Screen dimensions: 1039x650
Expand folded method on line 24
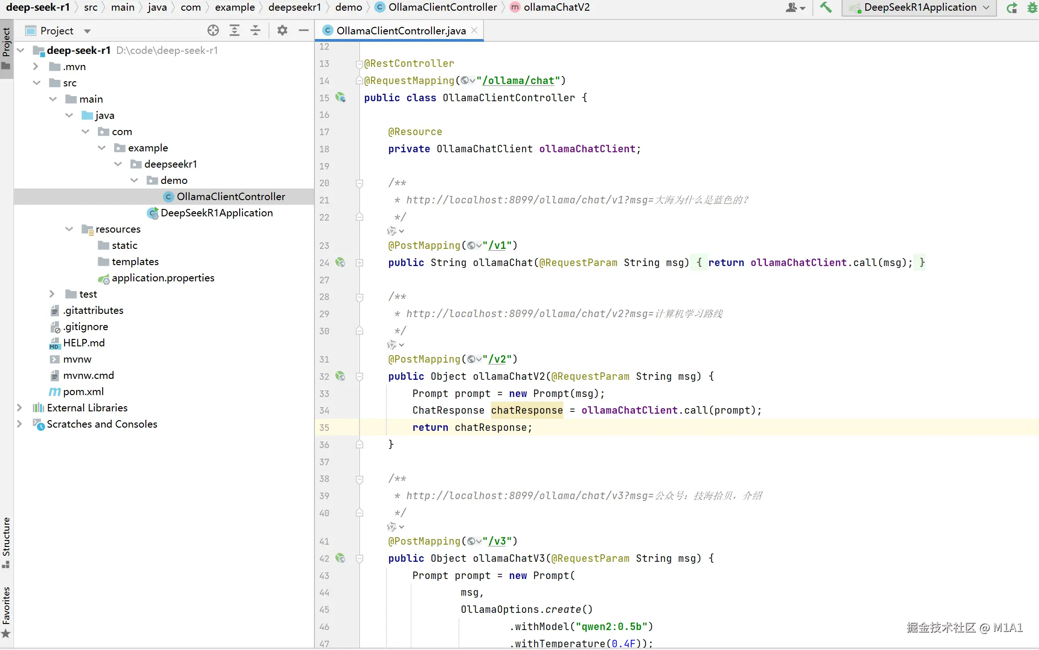tap(359, 263)
